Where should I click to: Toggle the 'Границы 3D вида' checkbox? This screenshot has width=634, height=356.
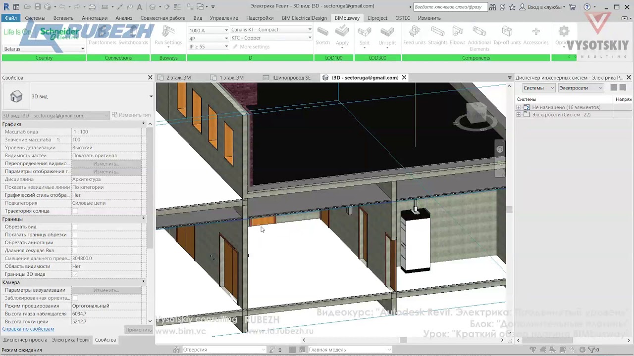coord(75,274)
